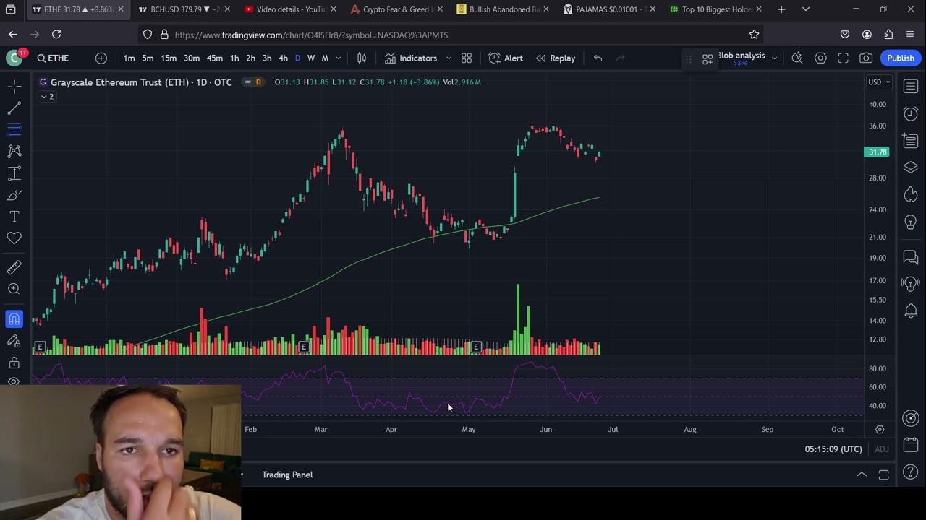Open the economic calendar icon

click(x=911, y=445)
